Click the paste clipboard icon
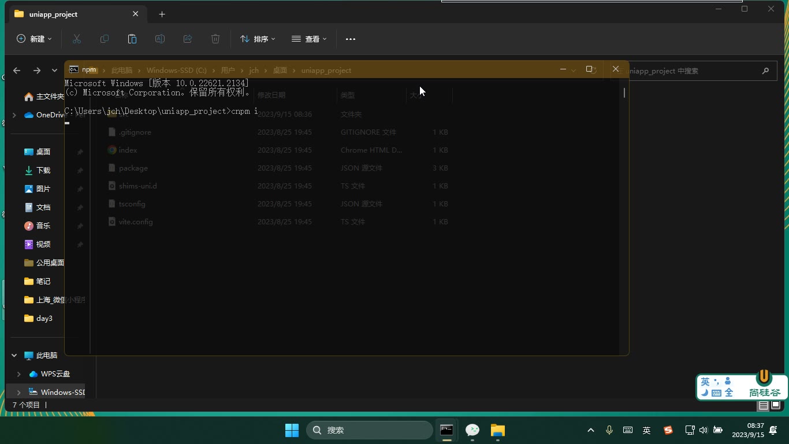This screenshot has width=789, height=444. click(132, 39)
